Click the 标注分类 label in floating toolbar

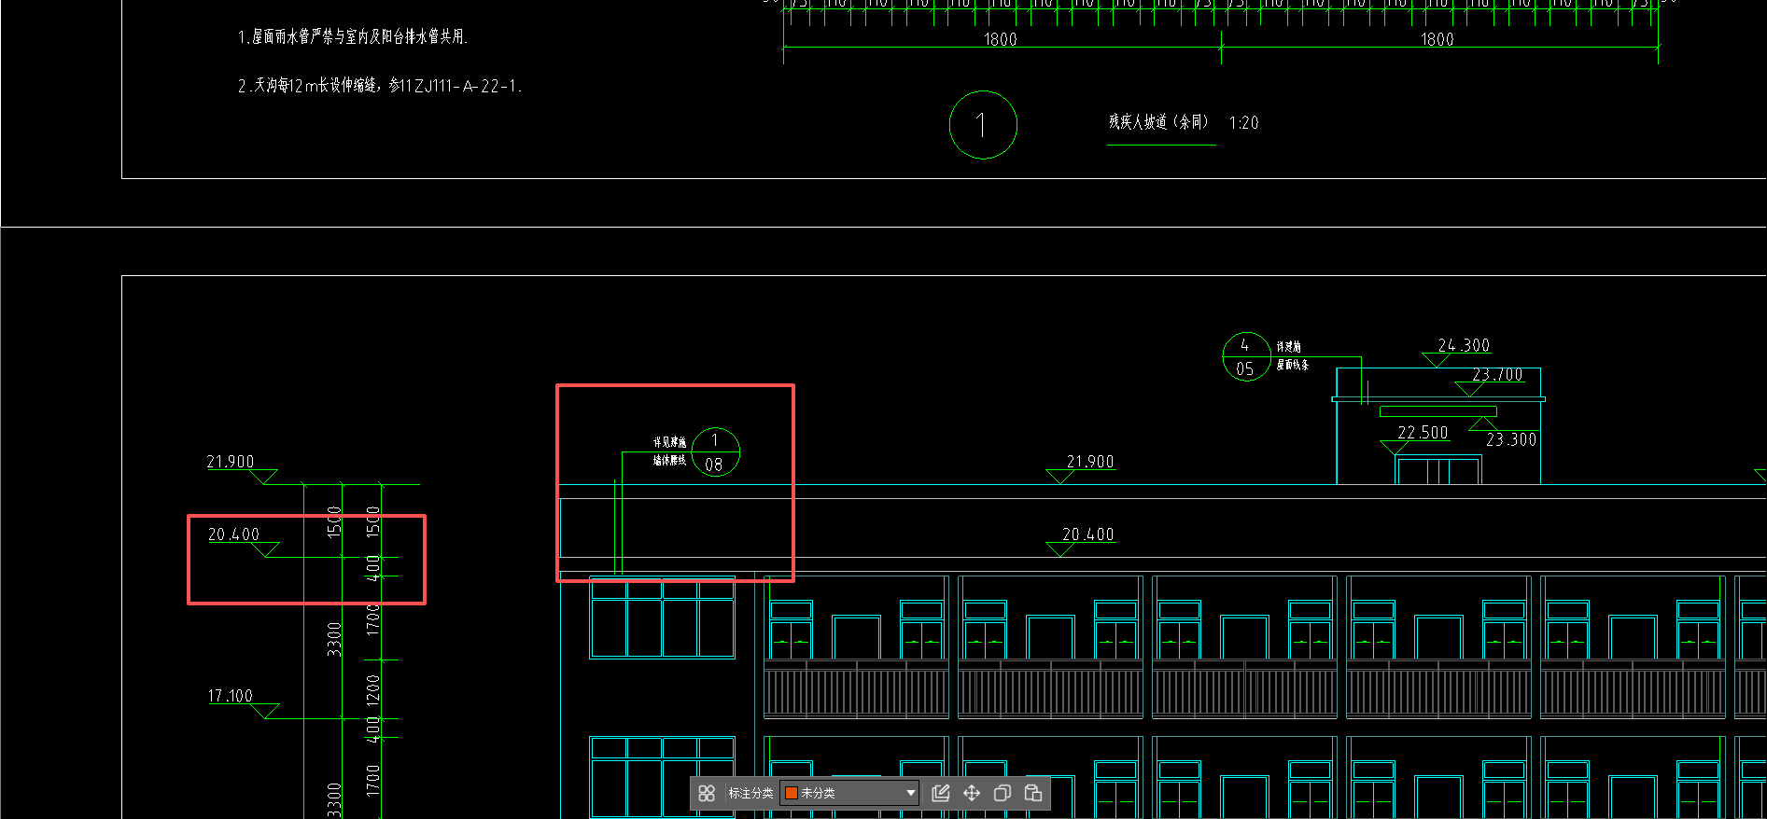(750, 793)
